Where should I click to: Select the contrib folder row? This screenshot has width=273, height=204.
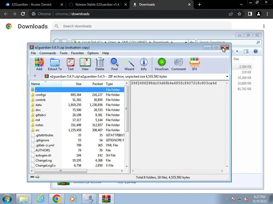coord(77,100)
